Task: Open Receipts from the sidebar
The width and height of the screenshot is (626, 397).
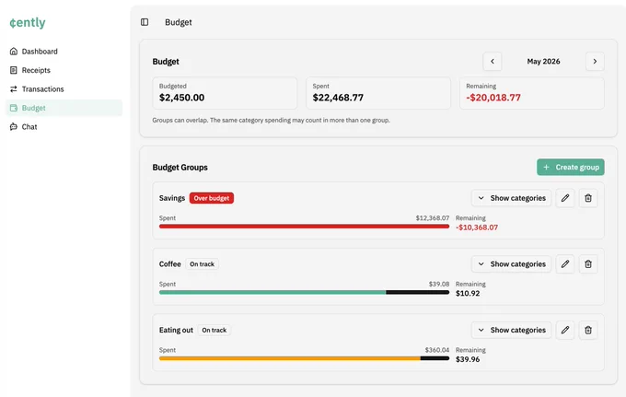Action: [x=64, y=70]
